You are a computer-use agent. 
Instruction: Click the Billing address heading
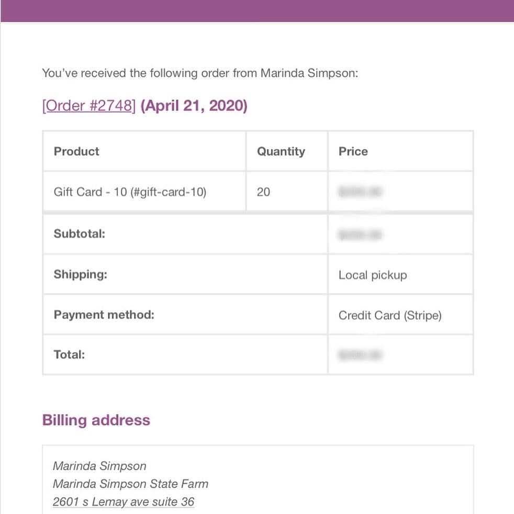coord(96,421)
